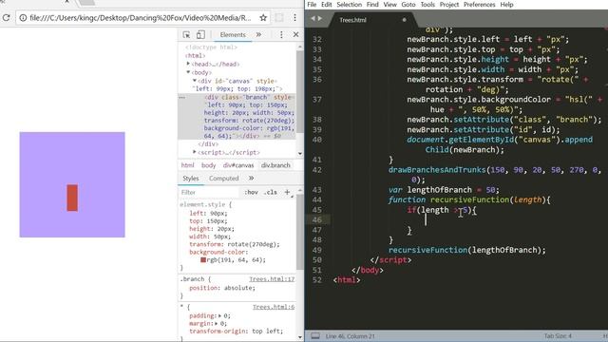Show more DevTools panels with chevron
The image size is (608, 342).
click(258, 35)
